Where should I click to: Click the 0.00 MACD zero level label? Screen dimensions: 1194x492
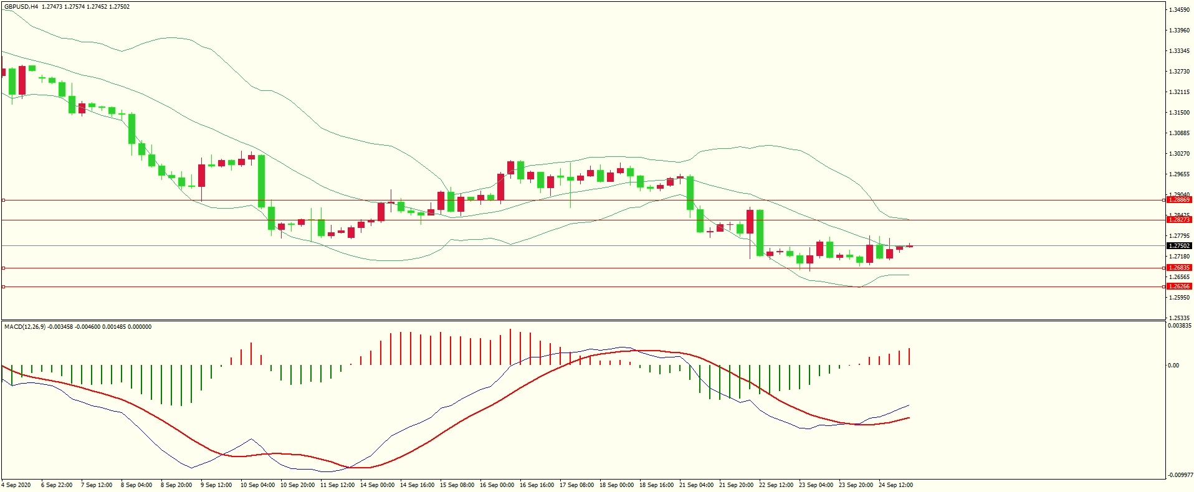pyautogui.click(x=1173, y=366)
